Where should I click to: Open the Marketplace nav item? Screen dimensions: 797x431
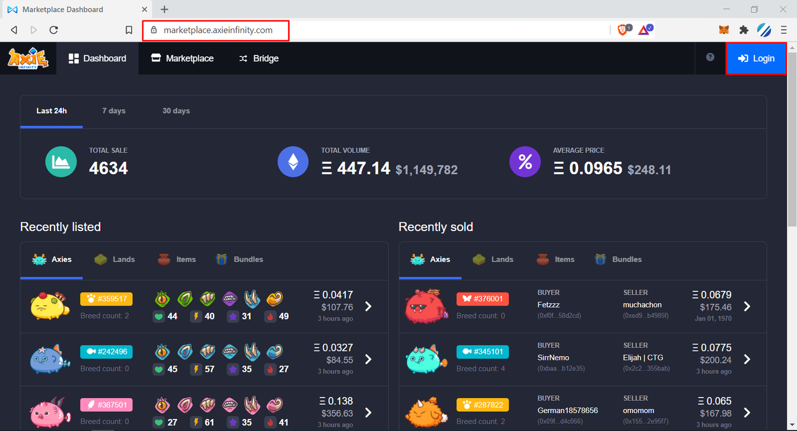click(182, 58)
